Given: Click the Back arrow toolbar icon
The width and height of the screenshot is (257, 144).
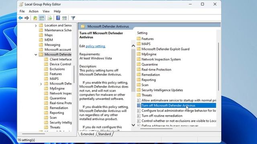Looking at the screenshot, I should click(20, 18).
